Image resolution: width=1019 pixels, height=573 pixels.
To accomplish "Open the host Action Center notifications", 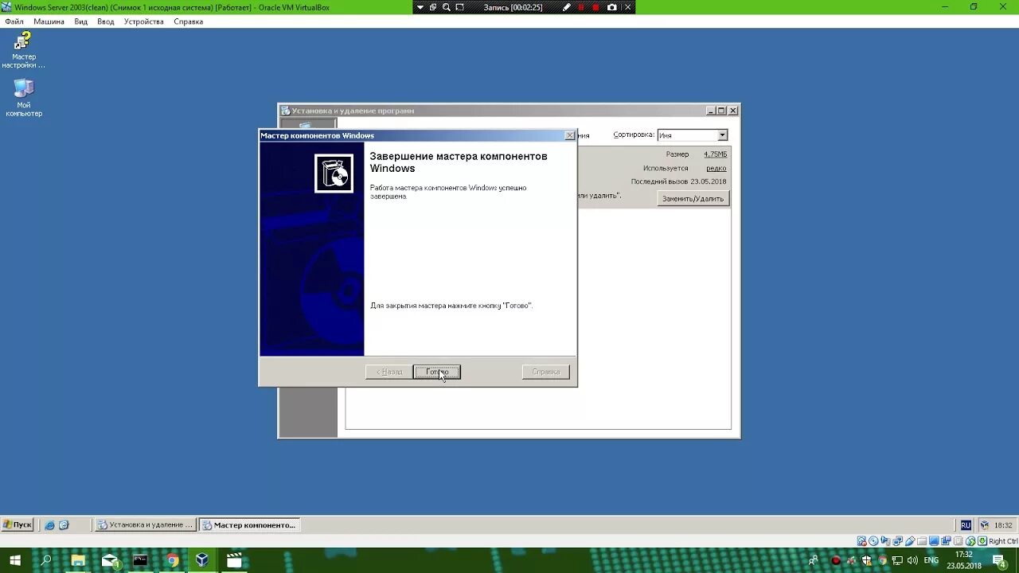I will [x=998, y=560].
